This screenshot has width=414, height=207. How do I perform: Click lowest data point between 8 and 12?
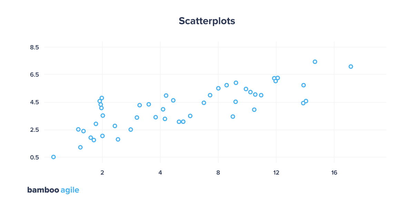click(x=233, y=117)
